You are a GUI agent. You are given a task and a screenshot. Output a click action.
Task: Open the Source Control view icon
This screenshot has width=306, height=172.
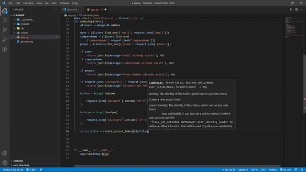click(x=5, y=30)
